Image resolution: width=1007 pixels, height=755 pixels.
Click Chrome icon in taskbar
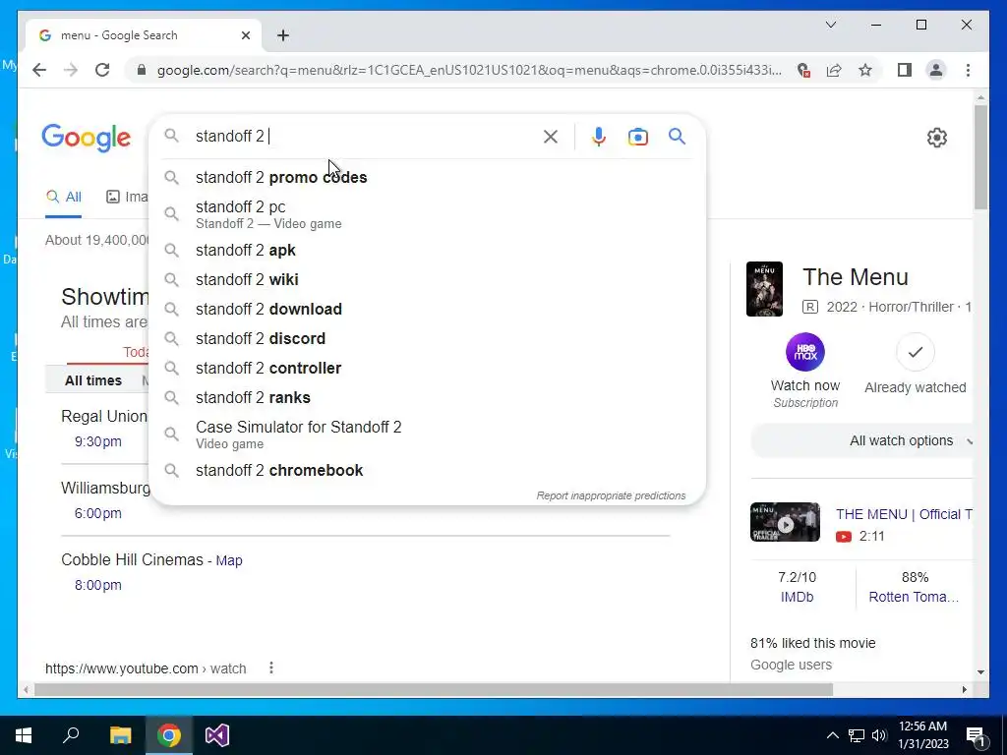[x=169, y=735]
